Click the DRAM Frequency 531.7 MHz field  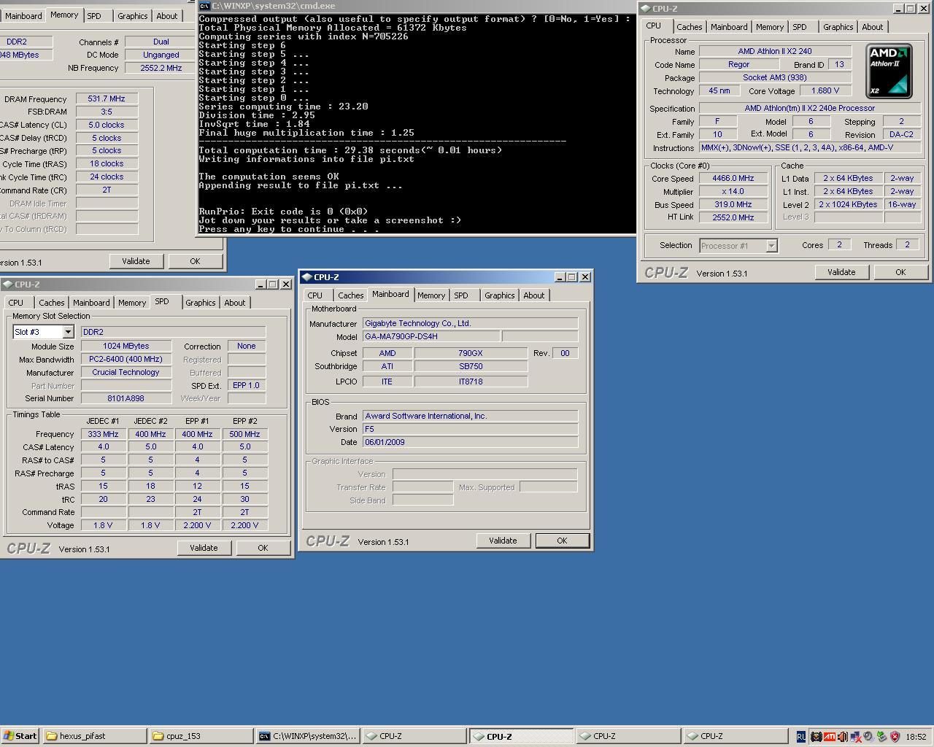[107, 99]
